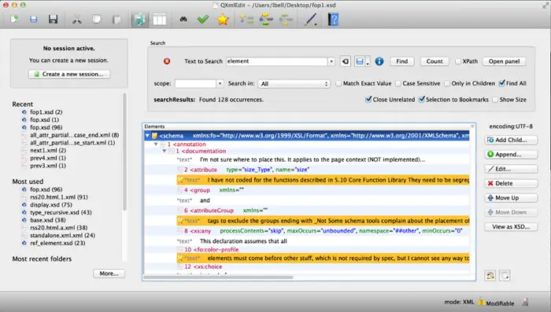This screenshot has width=551, height=312.
Task: Click the third tree structure toolbar icon
Action: pos(286,20)
